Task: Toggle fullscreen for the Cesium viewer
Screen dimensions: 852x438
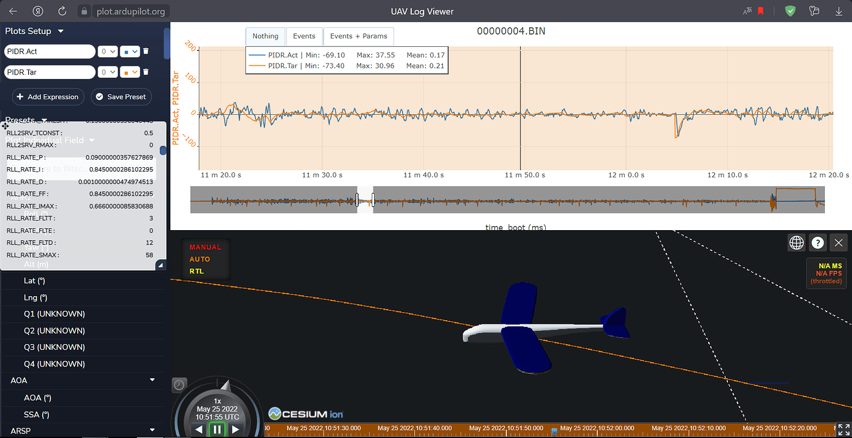Action: coord(843,429)
